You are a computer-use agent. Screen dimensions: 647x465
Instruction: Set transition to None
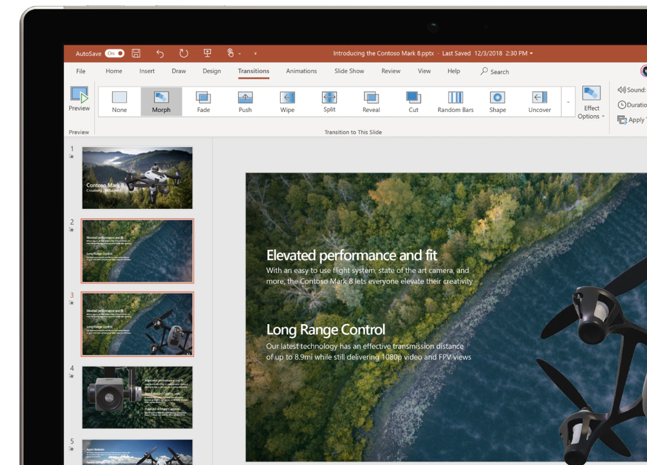point(119,100)
